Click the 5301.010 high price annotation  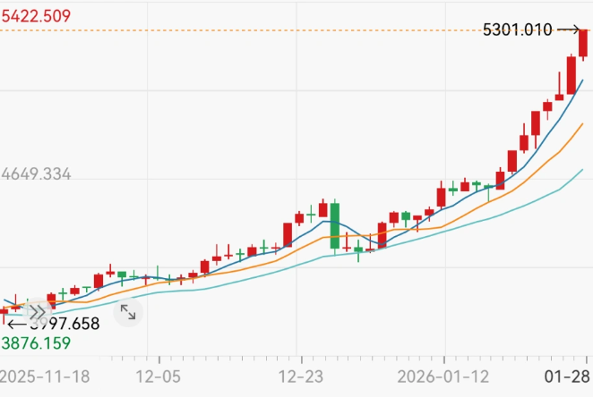517,30
